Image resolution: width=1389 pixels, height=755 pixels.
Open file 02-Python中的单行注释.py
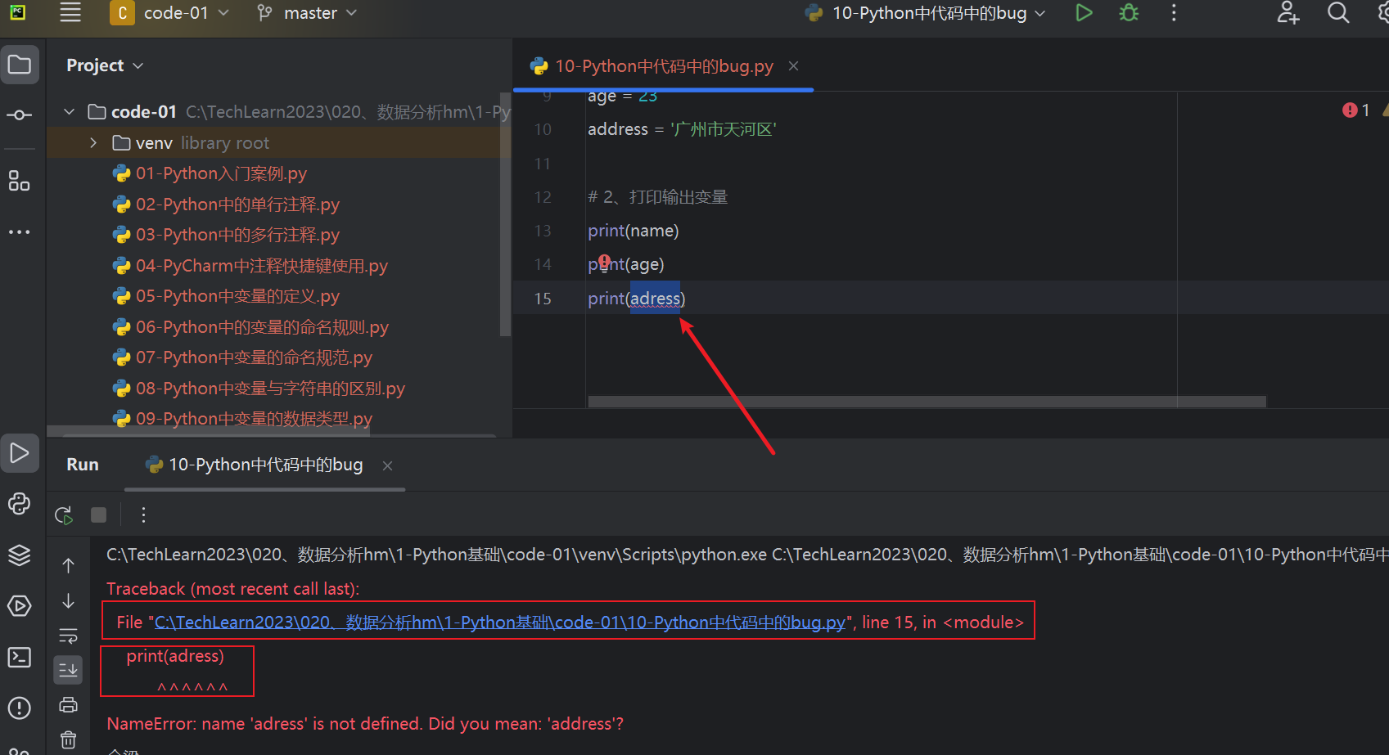237,204
